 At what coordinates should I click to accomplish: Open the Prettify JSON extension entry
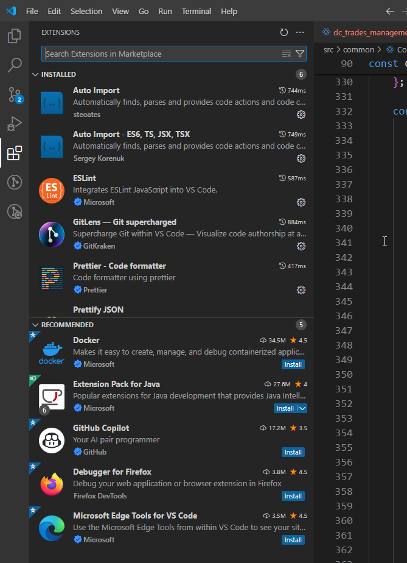[172, 311]
